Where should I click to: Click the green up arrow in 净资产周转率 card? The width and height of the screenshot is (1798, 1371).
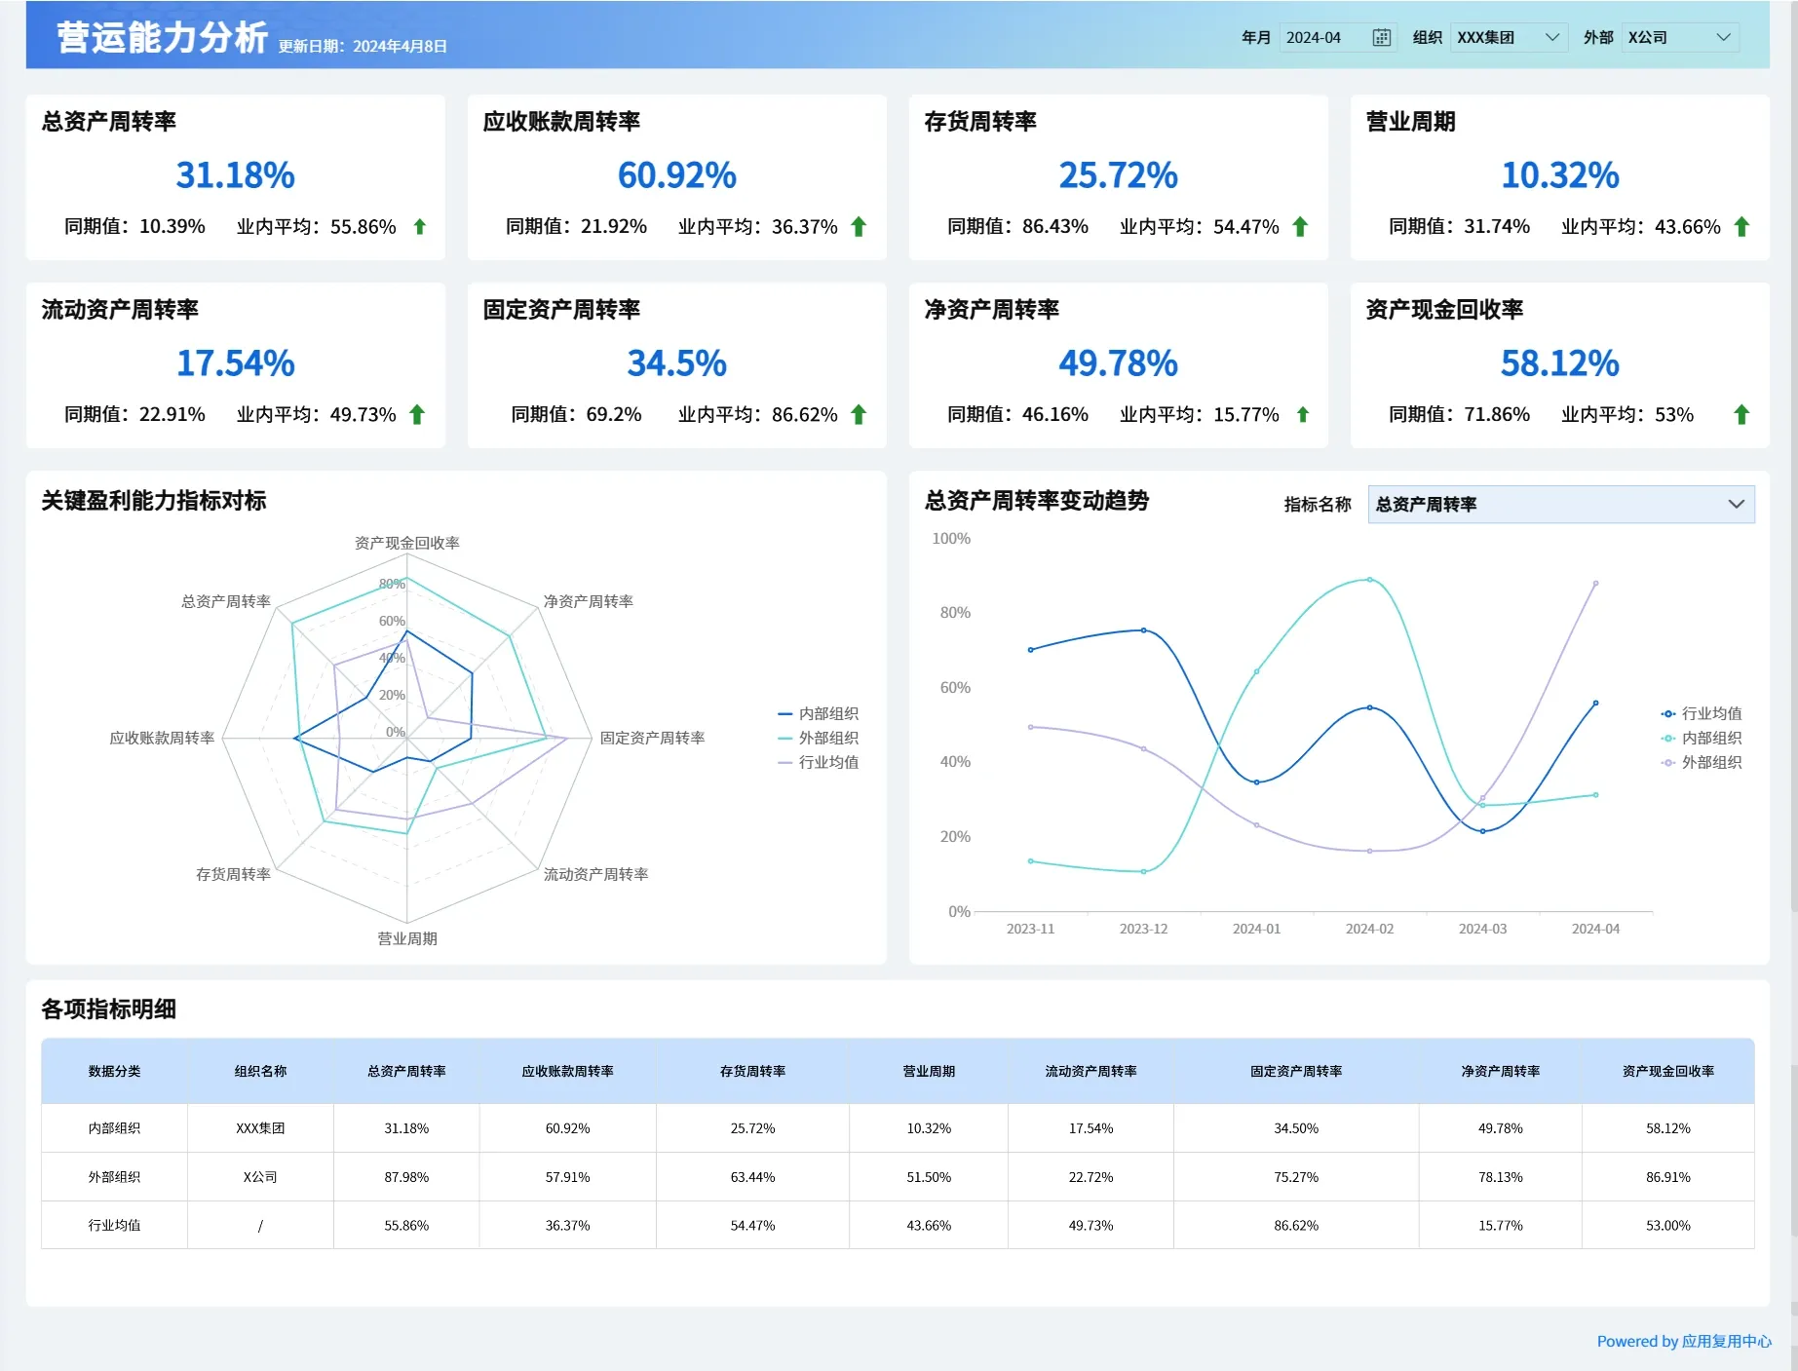(1303, 415)
